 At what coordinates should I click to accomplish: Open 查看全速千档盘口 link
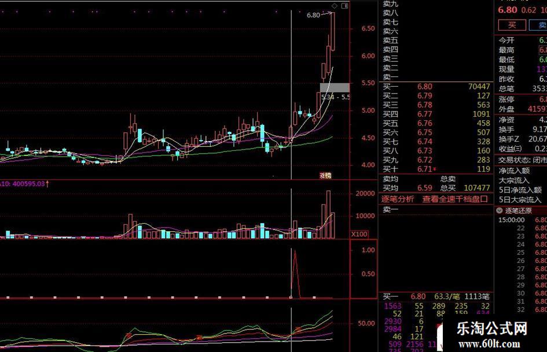tap(455, 199)
